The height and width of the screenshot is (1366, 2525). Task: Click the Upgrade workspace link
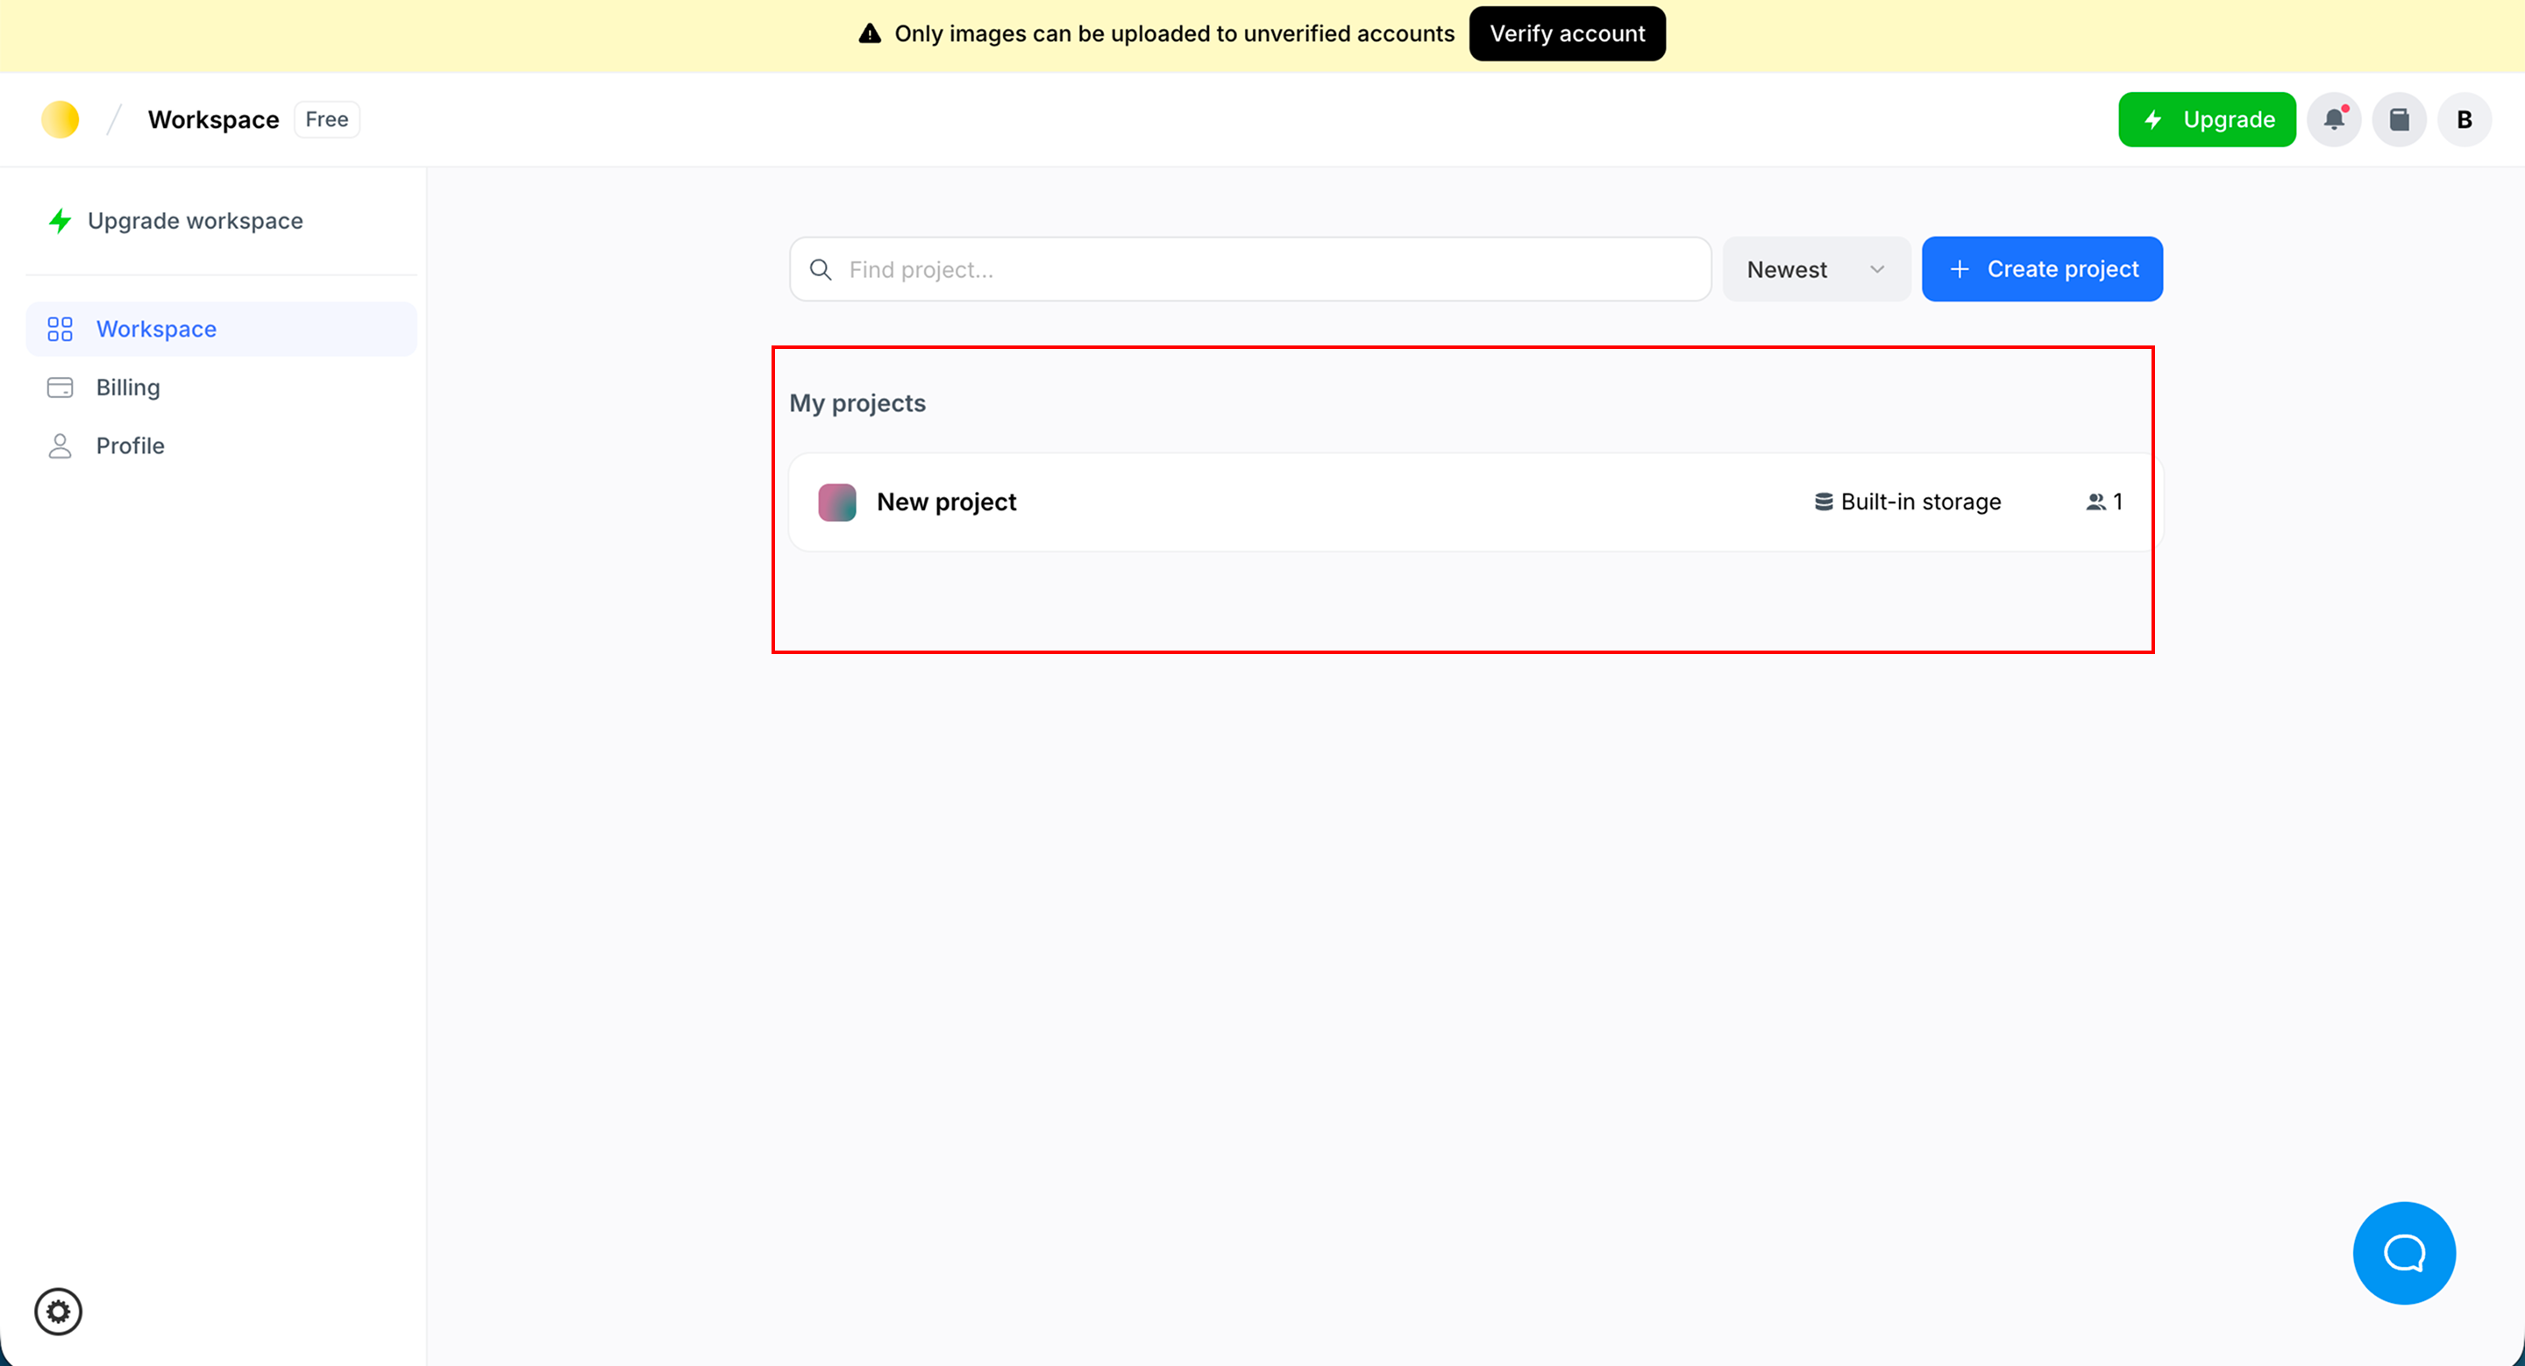coord(195,220)
